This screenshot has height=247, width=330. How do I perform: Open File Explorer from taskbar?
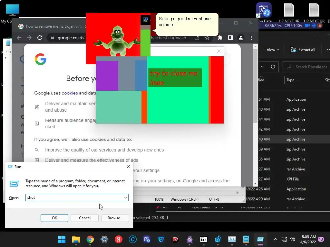[x=76, y=239]
